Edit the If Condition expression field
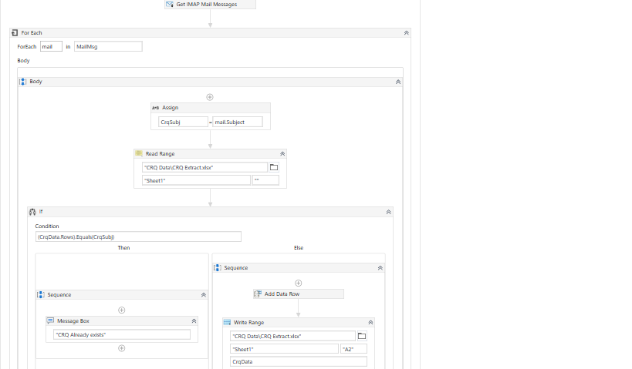 tap(138, 236)
